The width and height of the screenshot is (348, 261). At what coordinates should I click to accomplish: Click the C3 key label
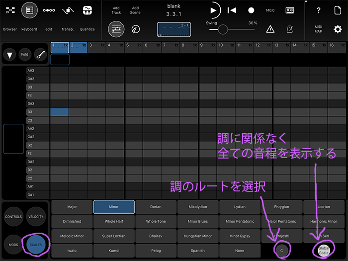pos(37,120)
